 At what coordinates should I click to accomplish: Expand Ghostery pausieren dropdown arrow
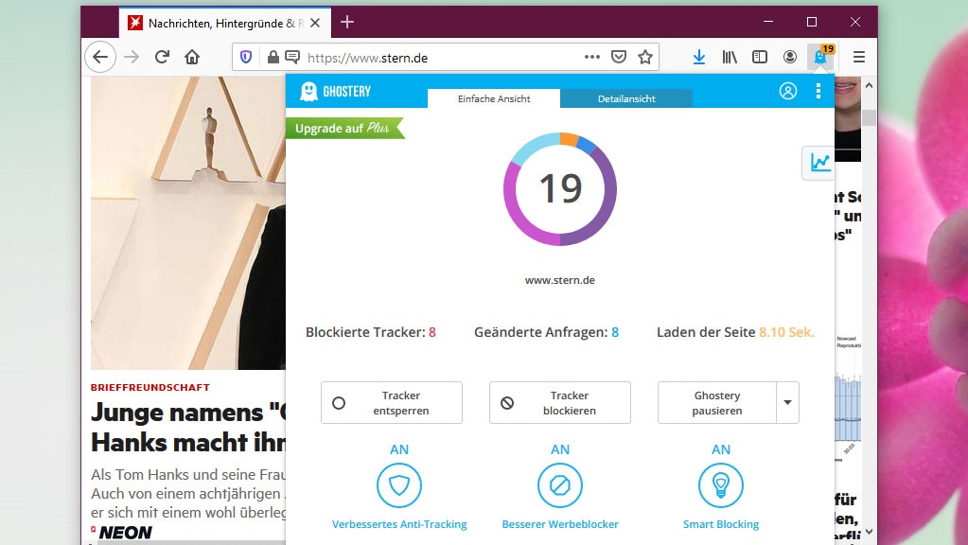pyautogui.click(x=787, y=403)
